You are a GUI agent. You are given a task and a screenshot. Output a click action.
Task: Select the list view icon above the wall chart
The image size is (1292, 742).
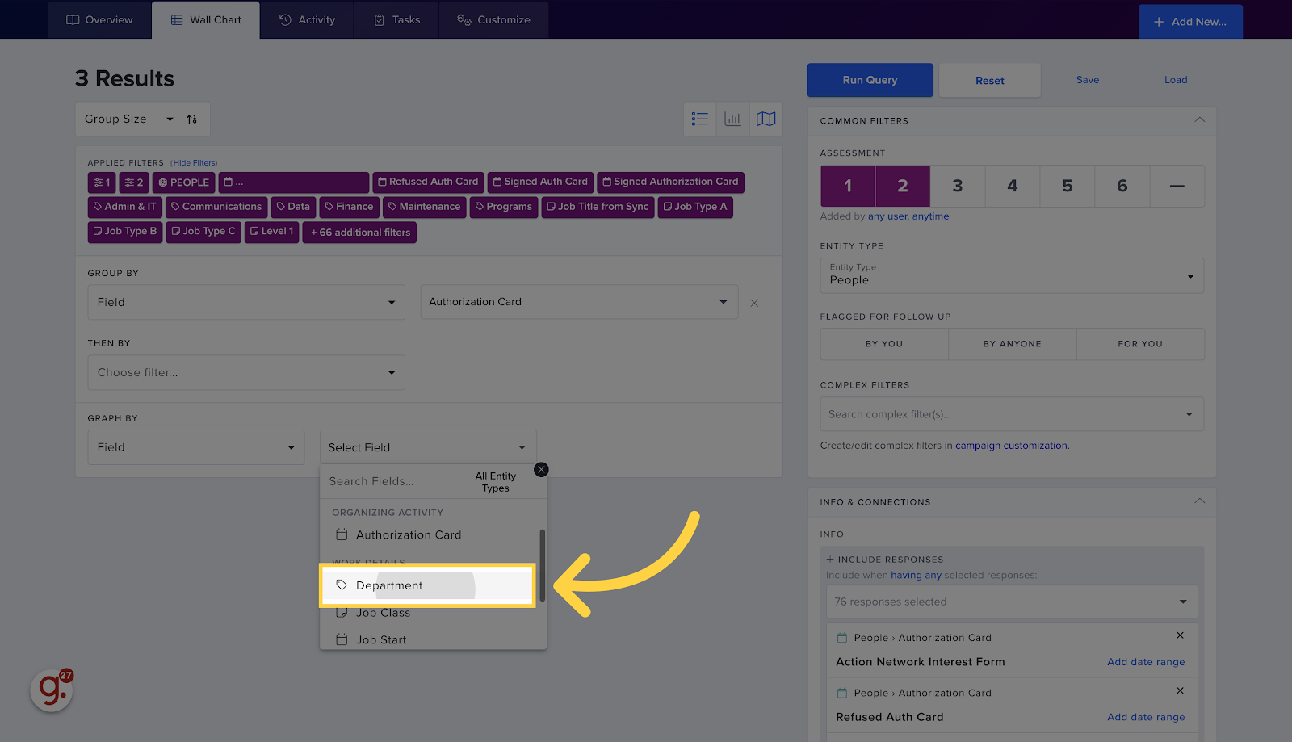pyautogui.click(x=699, y=119)
